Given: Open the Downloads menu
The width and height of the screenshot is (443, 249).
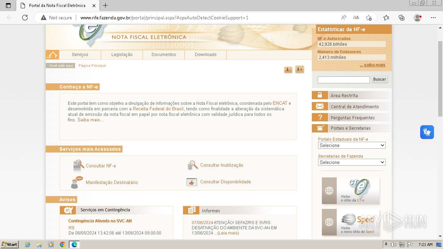Looking at the screenshot, I should click(206, 55).
